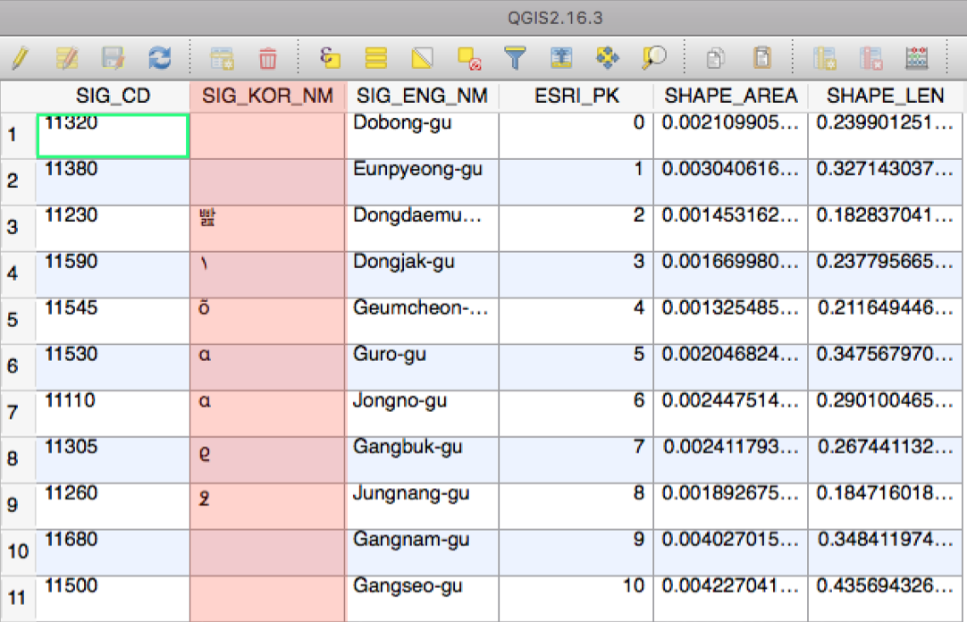Copy selected rows to clipboard icon
This screenshot has width=967, height=622.
(x=715, y=59)
